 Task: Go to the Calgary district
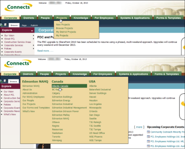[x=56, y=93]
